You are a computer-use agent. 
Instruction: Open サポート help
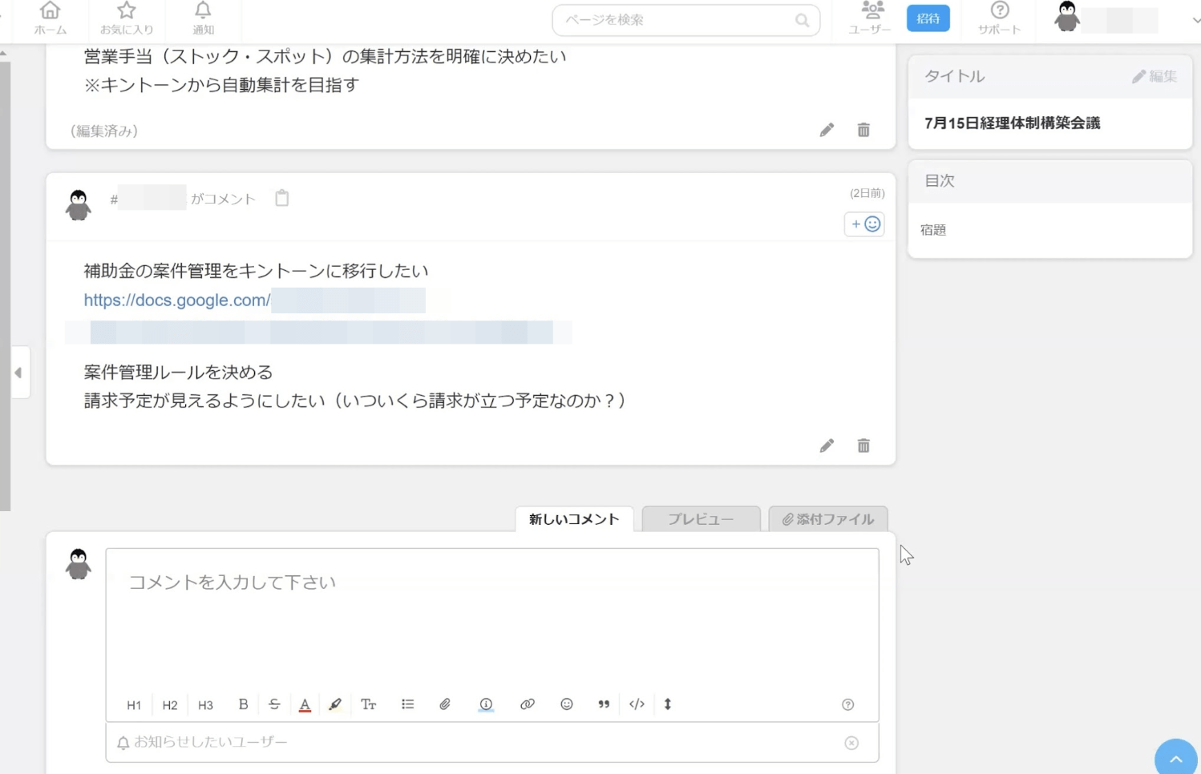pos(999,18)
